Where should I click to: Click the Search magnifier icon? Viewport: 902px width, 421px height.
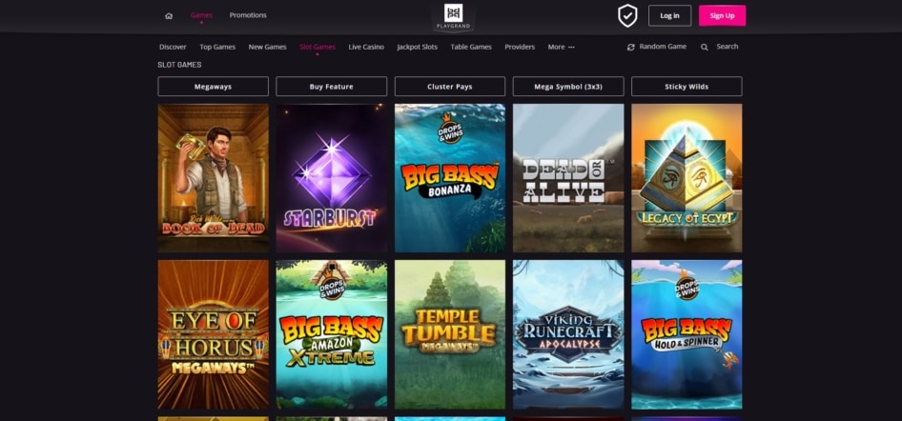click(x=704, y=47)
